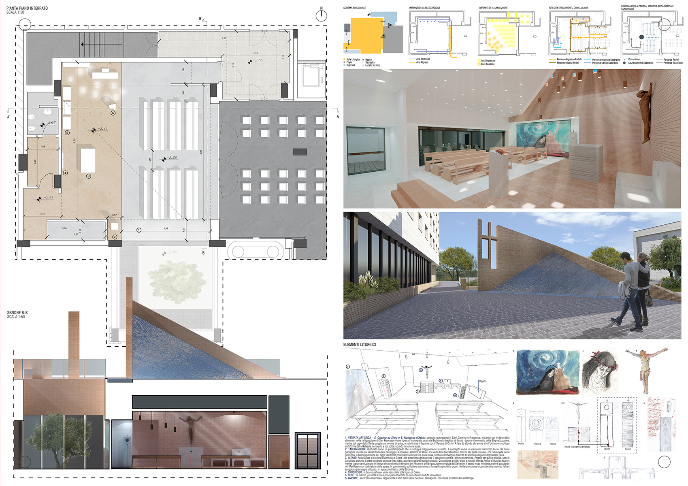Click the 'SCHEMA FUNZIONALE' heading
This screenshot has width=688, height=486.
point(354,8)
